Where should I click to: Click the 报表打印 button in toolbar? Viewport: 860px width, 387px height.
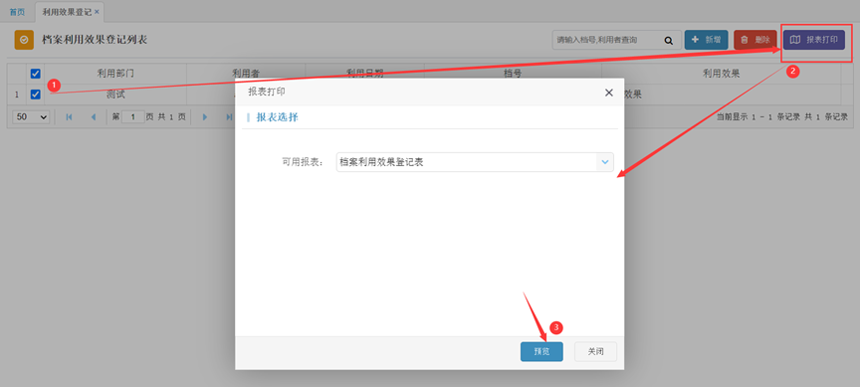[x=814, y=40]
